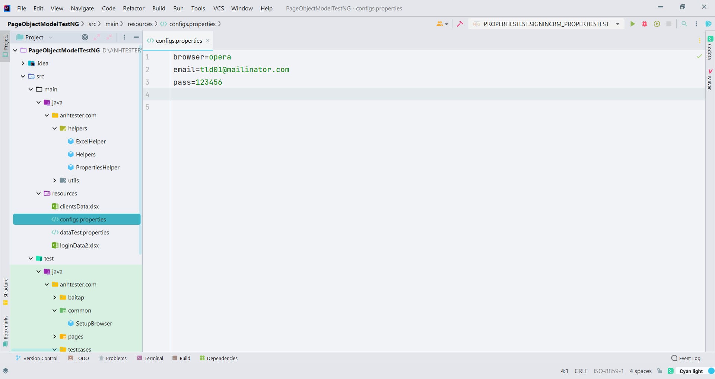Image resolution: width=715 pixels, height=379 pixels.
Task: Expand the pages folder
Action: tap(55, 336)
